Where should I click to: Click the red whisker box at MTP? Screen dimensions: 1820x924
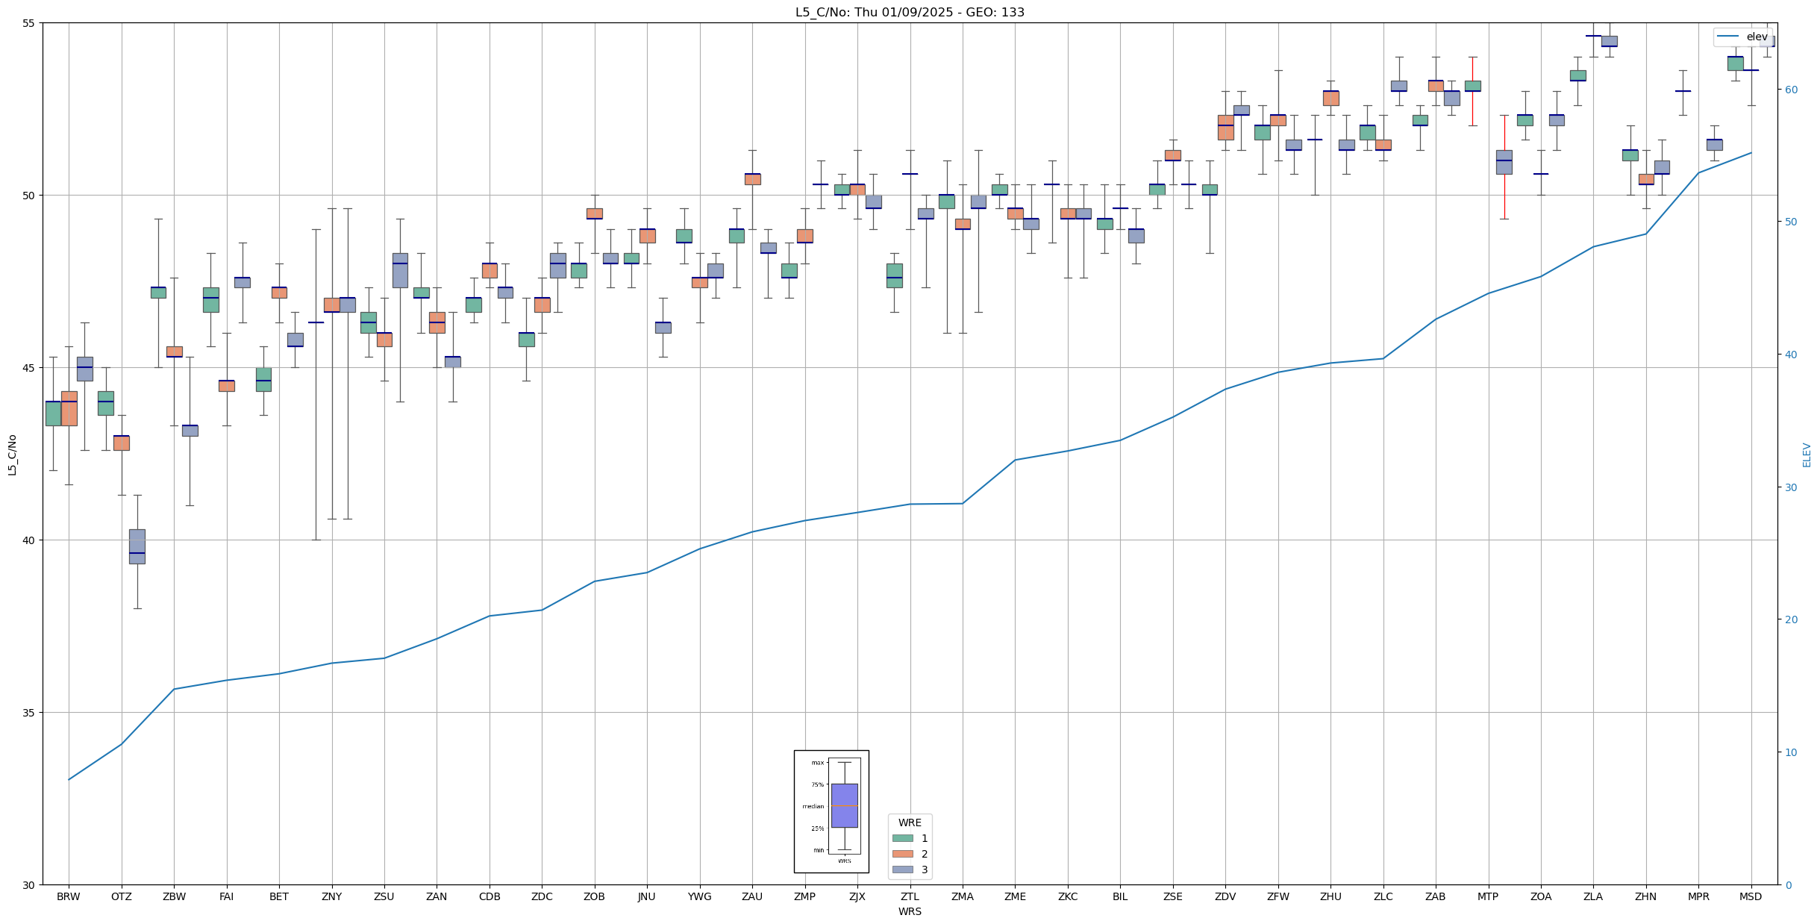1504,162
